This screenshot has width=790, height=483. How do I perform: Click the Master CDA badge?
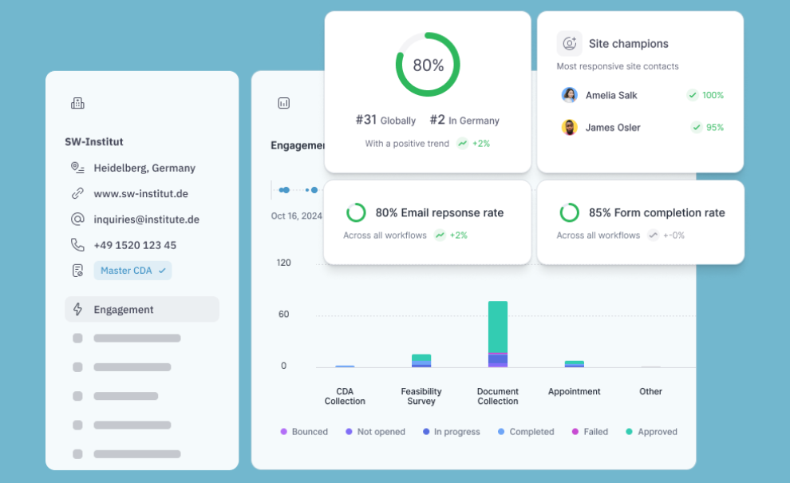coord(132,271)
